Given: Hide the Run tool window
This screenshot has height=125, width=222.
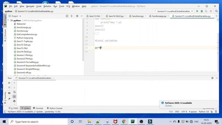Looking at the screenshot, I should (x=217, y=78).
